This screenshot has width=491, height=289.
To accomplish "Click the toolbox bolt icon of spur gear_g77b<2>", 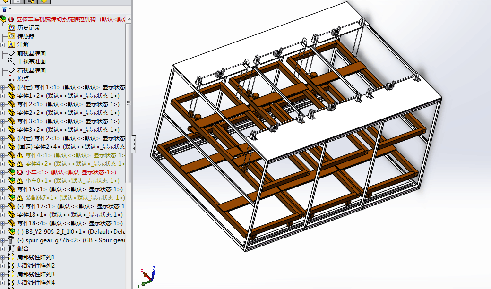I will tap(11, 240).
